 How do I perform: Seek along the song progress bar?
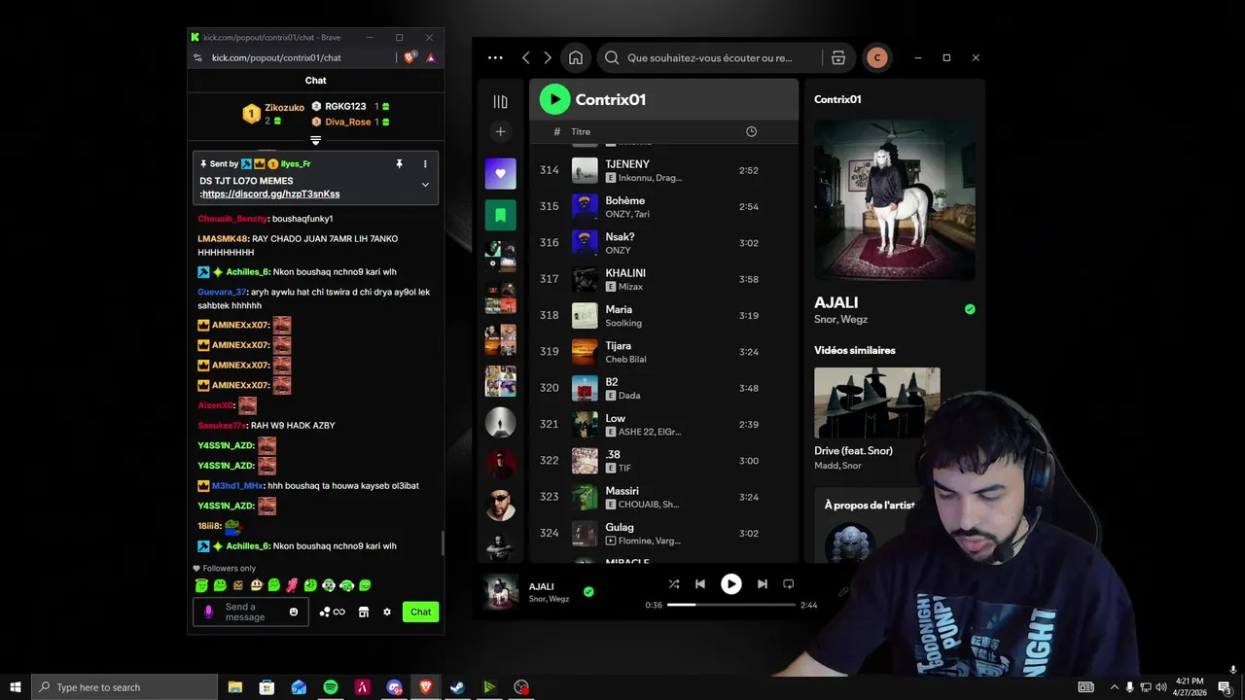(x=731, y=605)
